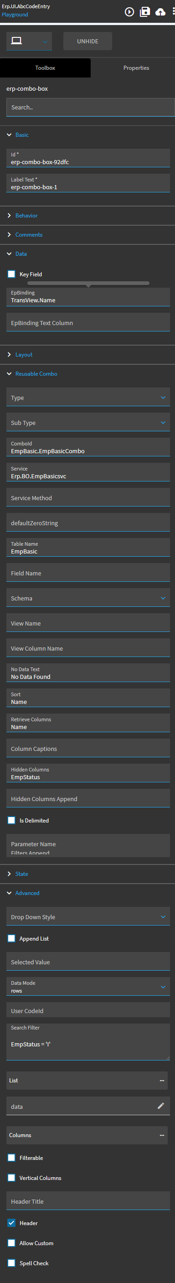This screenshot has height=1283, width=175.
Task: Enable the Key Field checkbox
Action: [11, 274]
